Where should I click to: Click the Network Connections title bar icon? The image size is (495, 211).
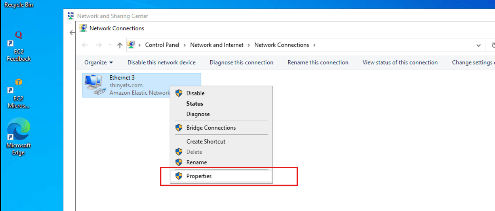pyautogui.click(x=83, y=28)
